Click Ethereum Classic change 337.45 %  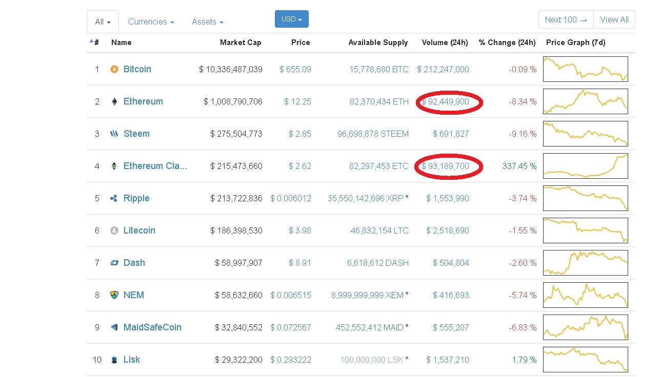coord(519,166)
